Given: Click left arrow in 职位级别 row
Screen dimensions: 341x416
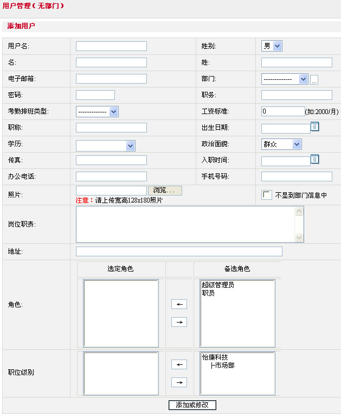Looking at the screenshot, I should (x=179, y=364).
